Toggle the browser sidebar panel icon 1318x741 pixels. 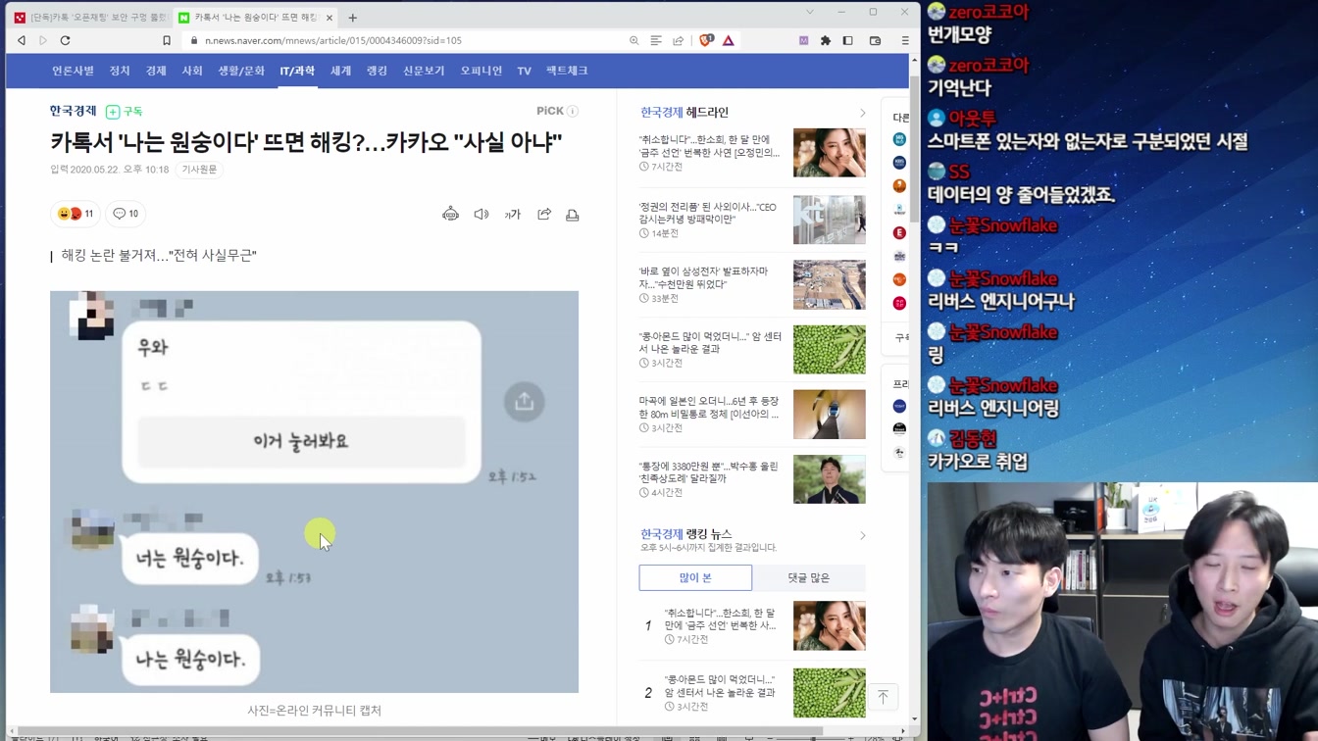tap(848, 40)
